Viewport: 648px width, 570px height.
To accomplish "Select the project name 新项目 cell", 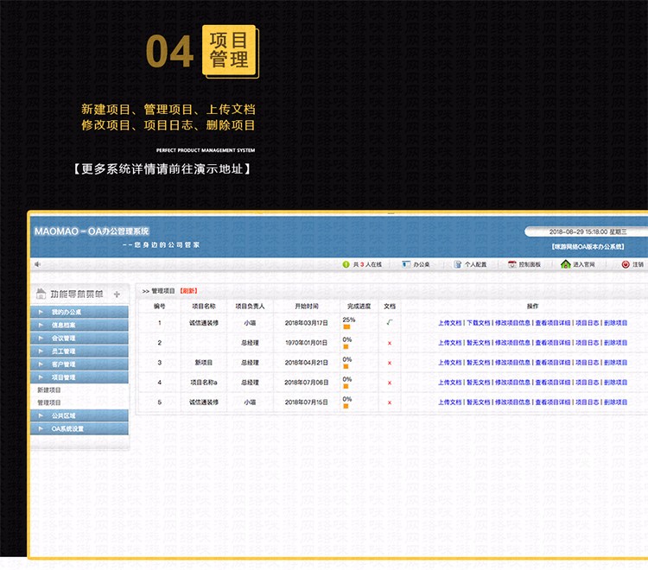I will (x=204, y=362).
